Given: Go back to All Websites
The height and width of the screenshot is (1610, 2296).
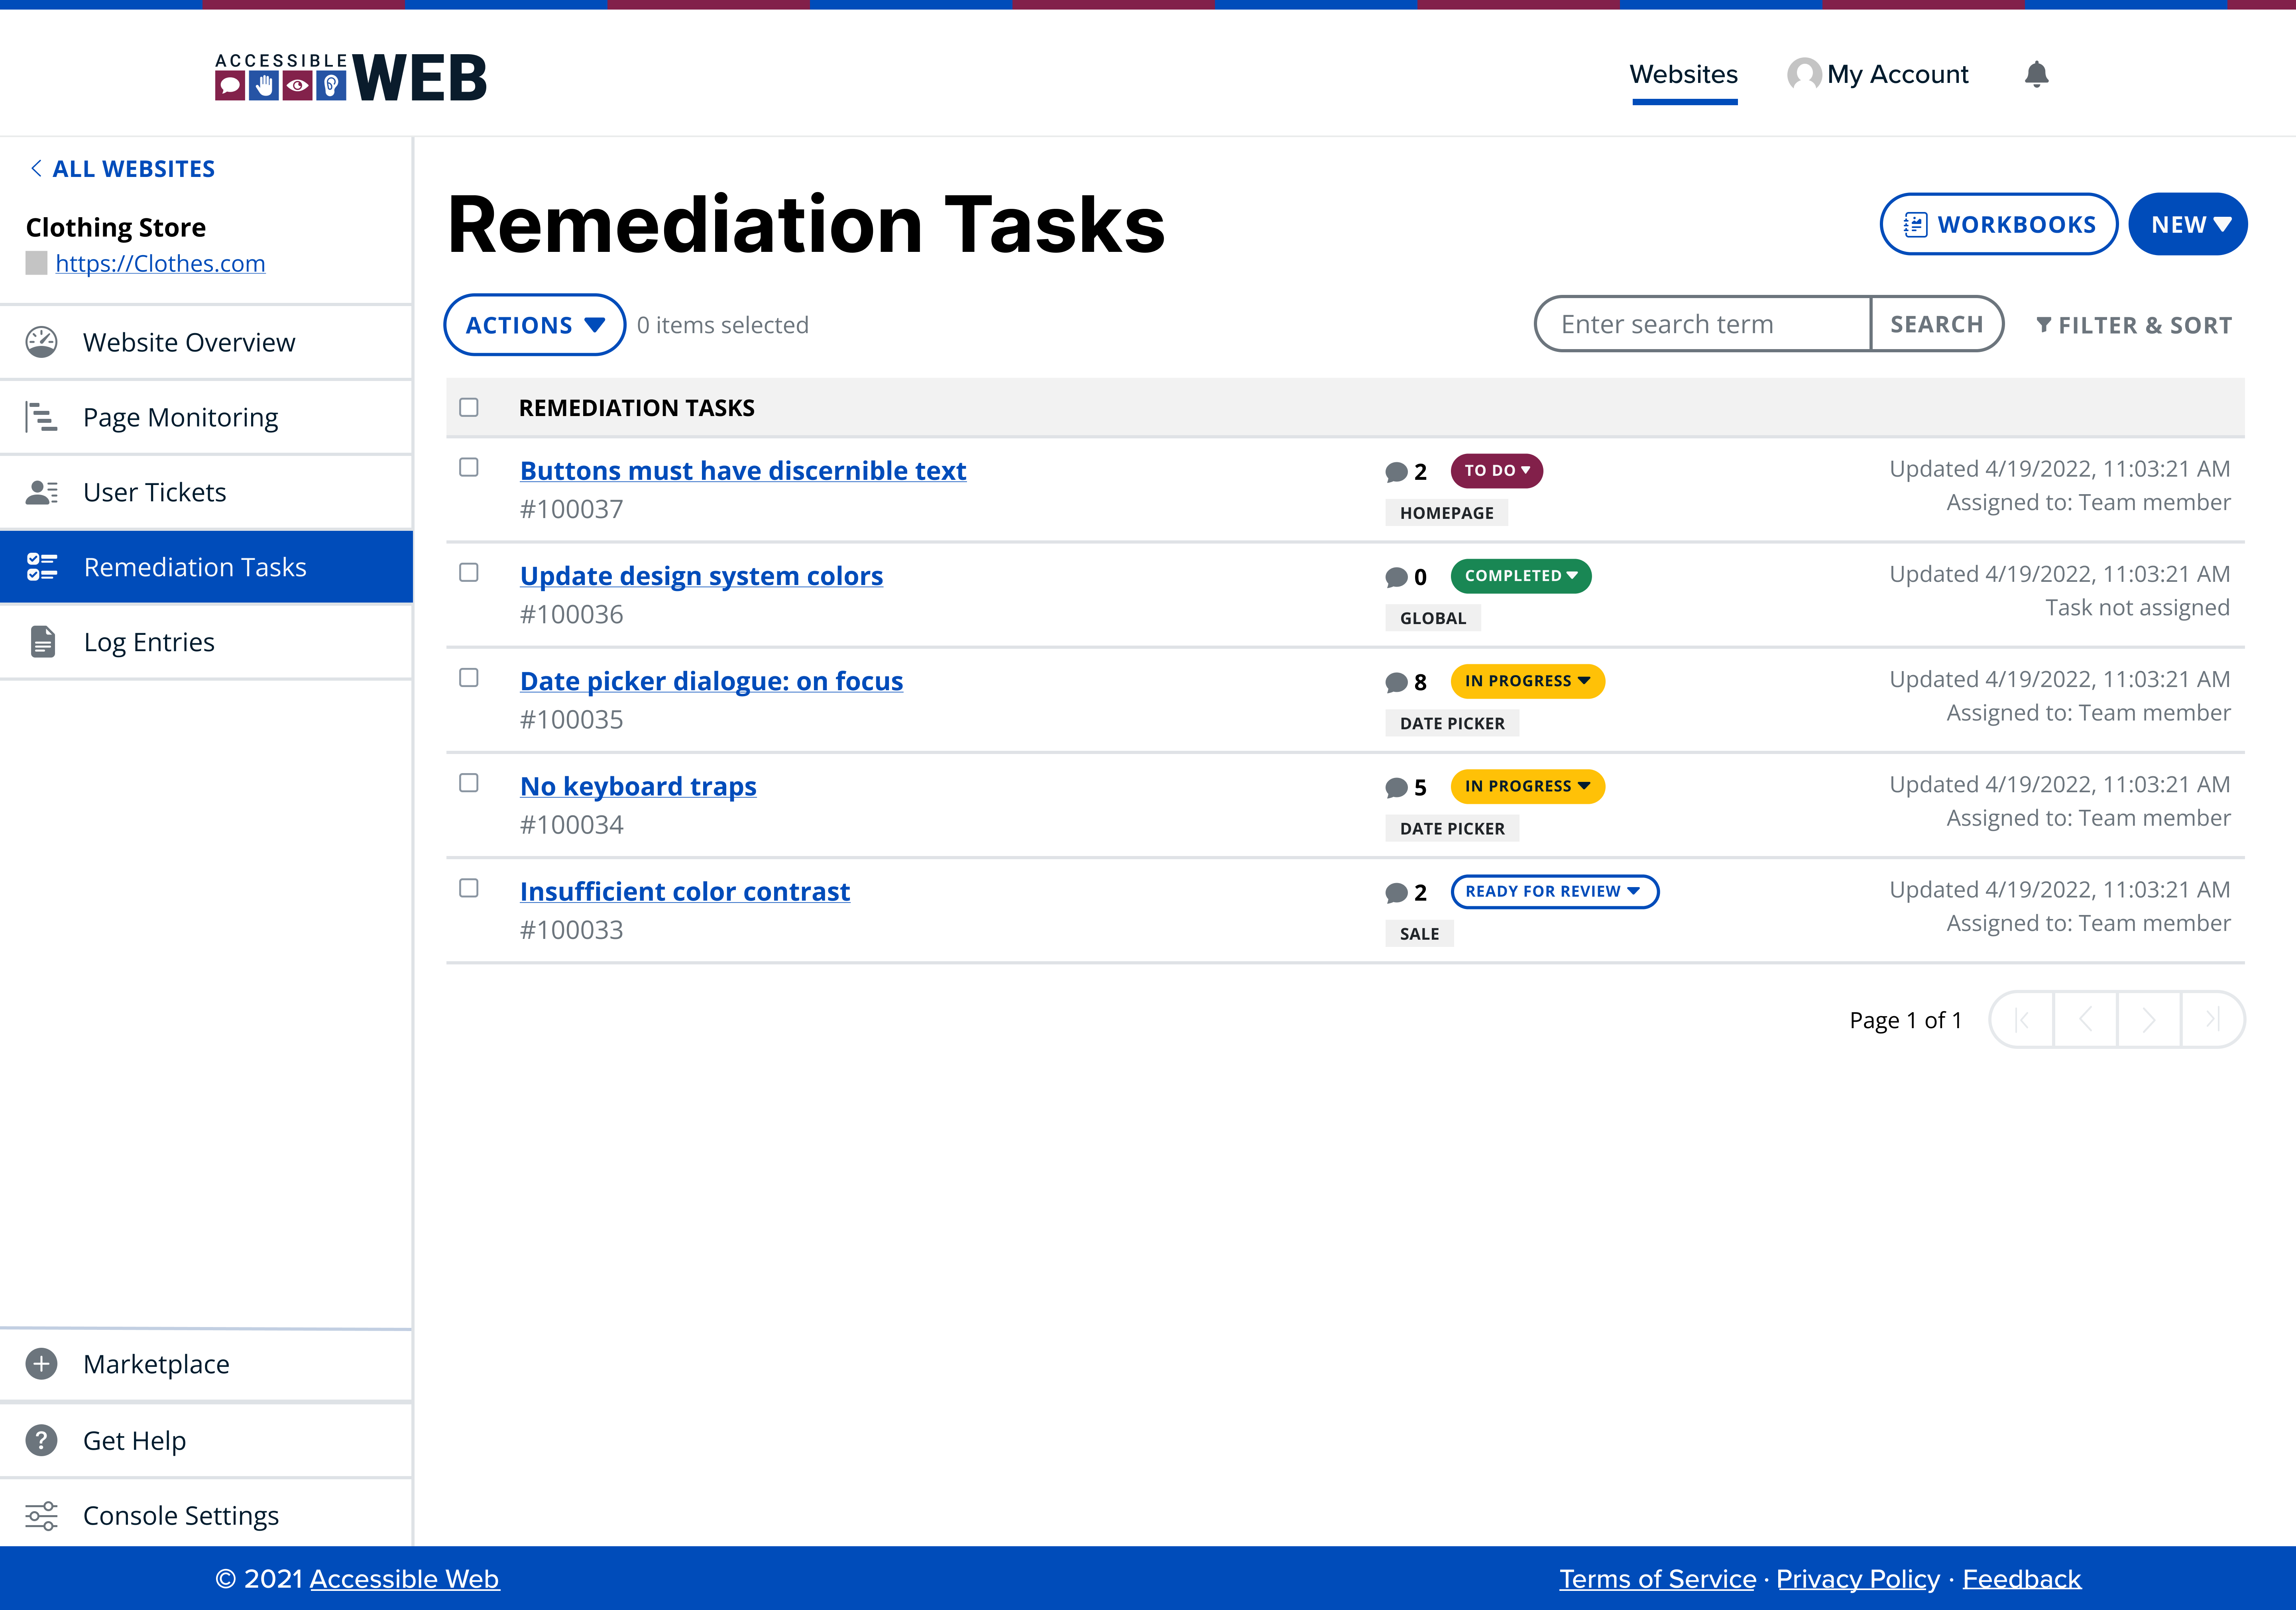Looking at the screenshot, I should tap(123, 168).
